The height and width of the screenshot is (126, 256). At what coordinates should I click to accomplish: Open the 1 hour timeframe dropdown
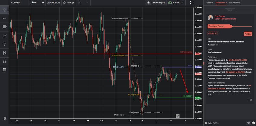(37, 3)
